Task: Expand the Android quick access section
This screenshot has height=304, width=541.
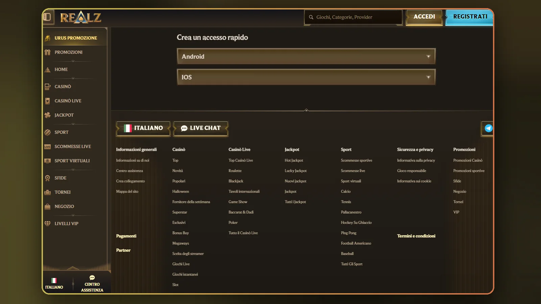Action: [306, 56]
